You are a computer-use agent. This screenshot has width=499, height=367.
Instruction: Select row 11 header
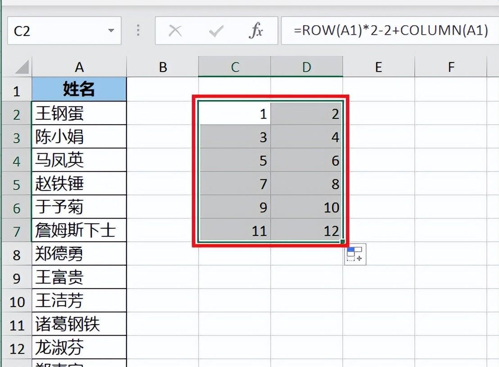pyautogui.click(x=17, y=324)
